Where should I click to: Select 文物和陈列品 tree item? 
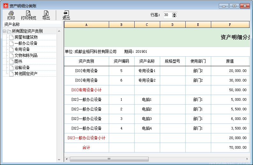[x=26, y=56]
